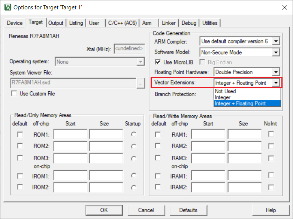Check the IROM2 default checkbox
Screen dimensions: 293x219
coord(20,187)
